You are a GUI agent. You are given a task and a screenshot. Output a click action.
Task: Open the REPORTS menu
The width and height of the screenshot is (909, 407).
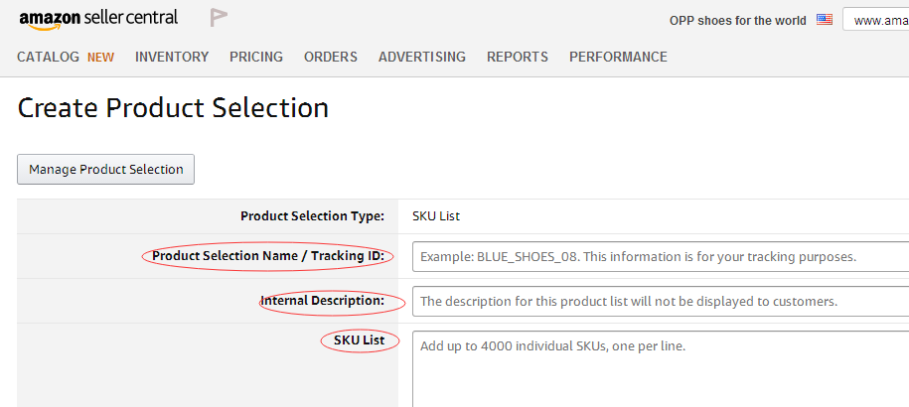[518, 57]
